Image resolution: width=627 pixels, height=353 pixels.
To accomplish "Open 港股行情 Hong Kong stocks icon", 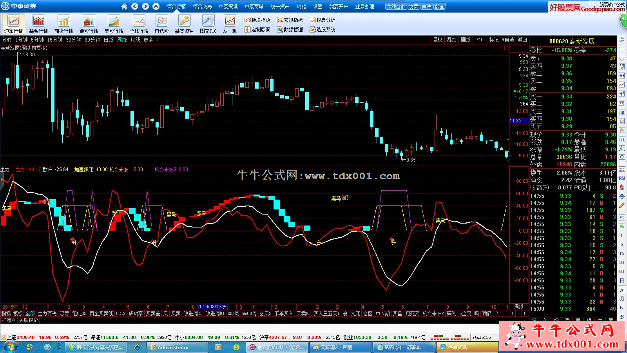I will 89,24.
